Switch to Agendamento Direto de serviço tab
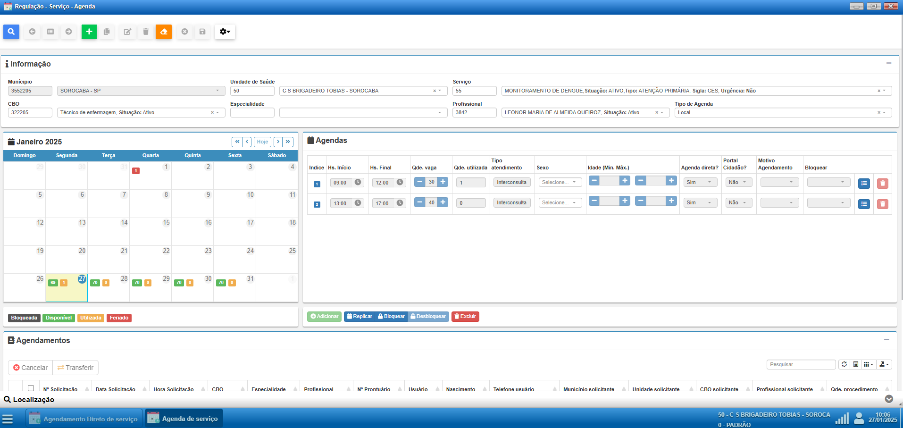Image resolution: width=903 pixels, height=428 pixels. coord(84,419)
